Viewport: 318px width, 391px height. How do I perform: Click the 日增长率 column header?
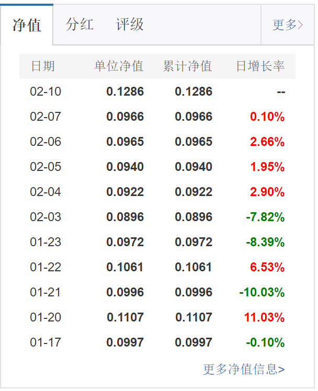[x=260, y=66]
